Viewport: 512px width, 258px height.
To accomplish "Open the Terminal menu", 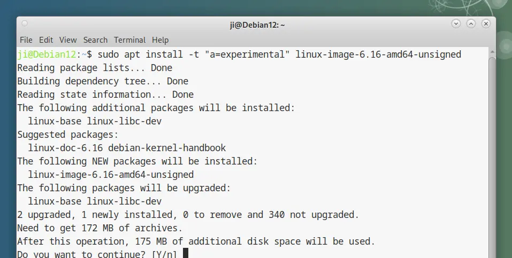I will point(129,40).
